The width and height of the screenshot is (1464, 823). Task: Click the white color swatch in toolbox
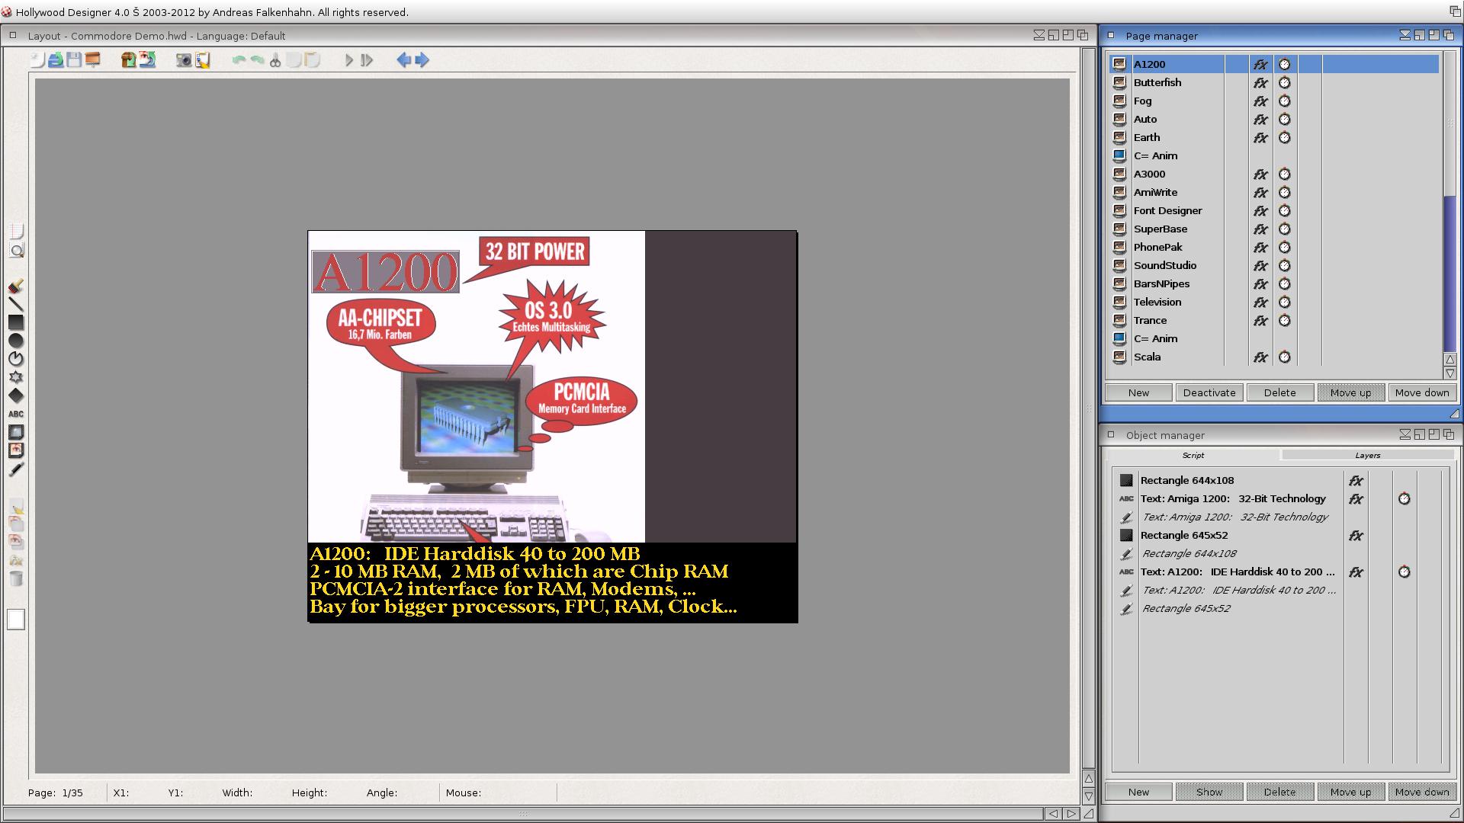pyautogui.click(x=16, y=620)
